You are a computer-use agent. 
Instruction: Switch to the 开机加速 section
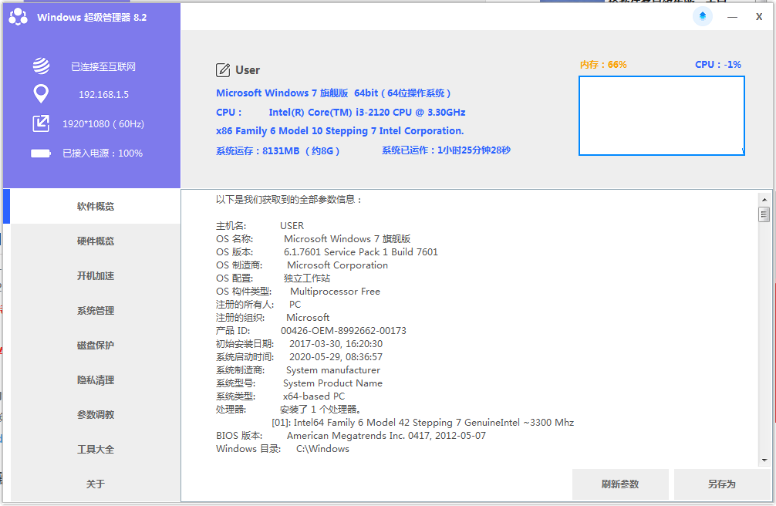tap(96, 276)
